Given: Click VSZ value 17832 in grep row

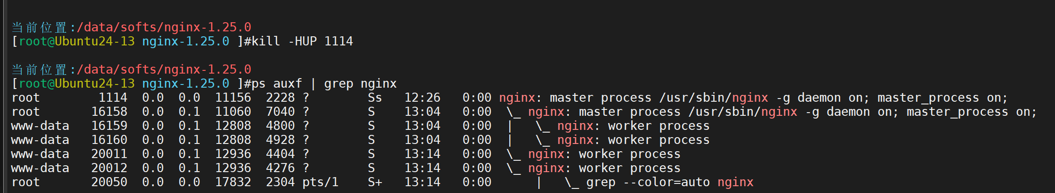Looking at the screenshot, I should [x=233, y=182].
